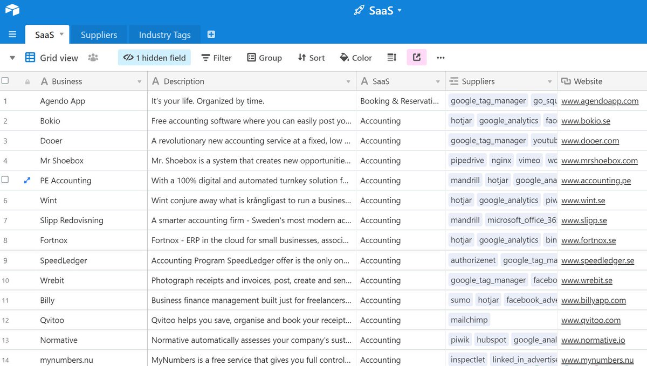Screen dimensions: 647x366
Task: Open the Filter menu
Action: [x=216, y=58]
